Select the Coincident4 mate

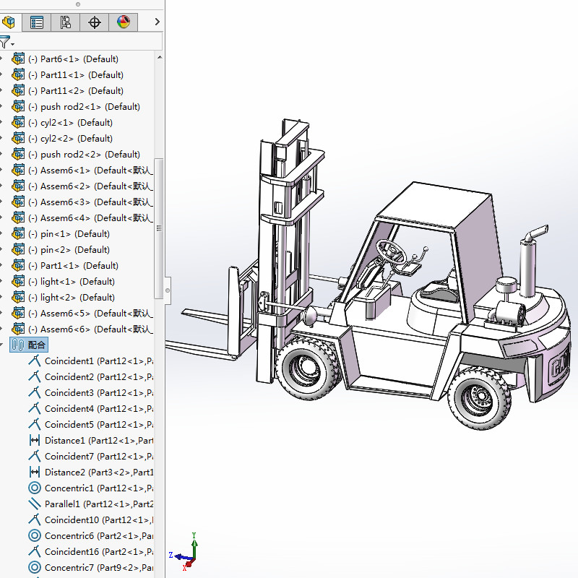pyautogui.click(x=91, y=408)
